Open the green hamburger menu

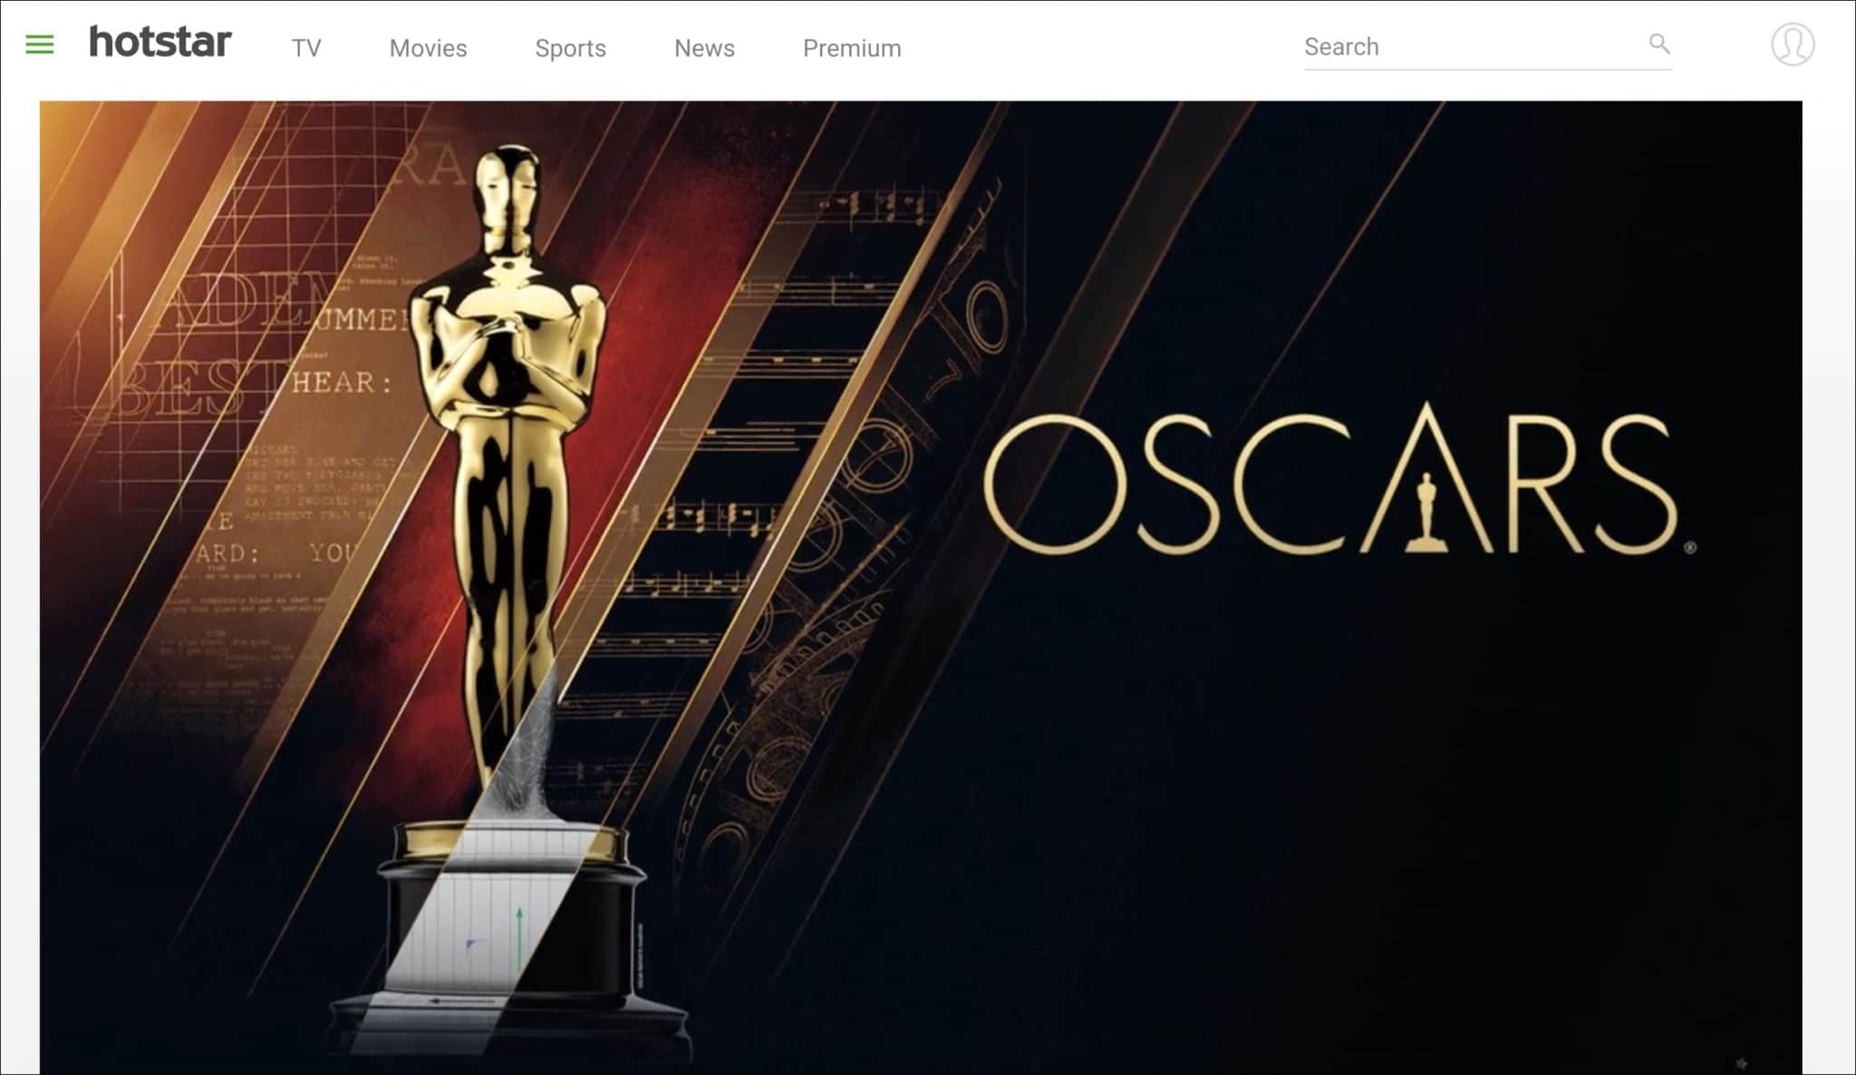click(x=39, y=44)
